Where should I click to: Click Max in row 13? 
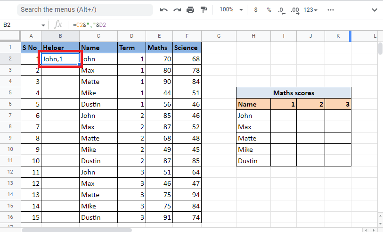click(98, 183)
